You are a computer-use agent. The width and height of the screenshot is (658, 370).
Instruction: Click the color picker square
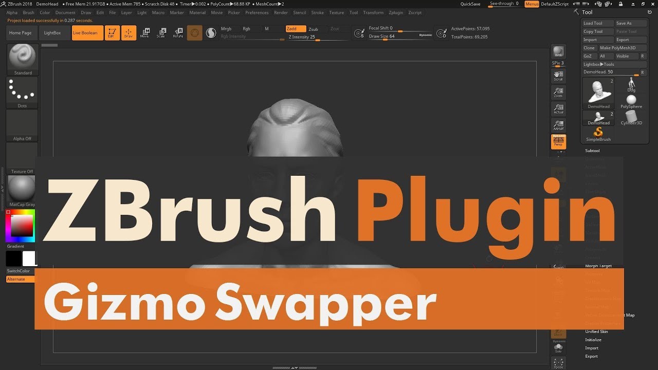21,226
